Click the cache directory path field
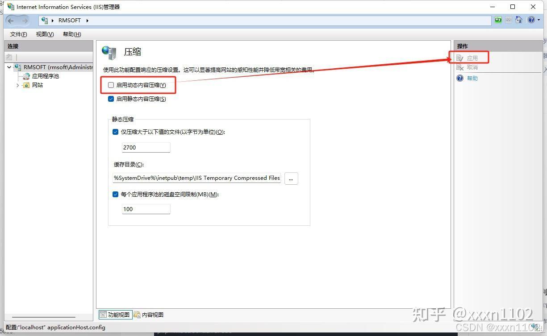 pos(197,178)
